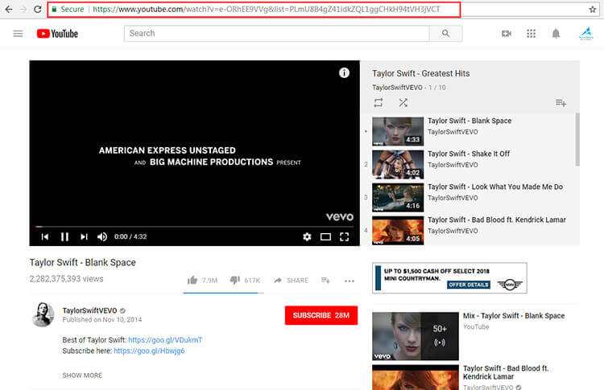The image size is (604, 390).
Task: Add video to playlist icon below player
Action: pyautogui.click(x=326, y=280)
